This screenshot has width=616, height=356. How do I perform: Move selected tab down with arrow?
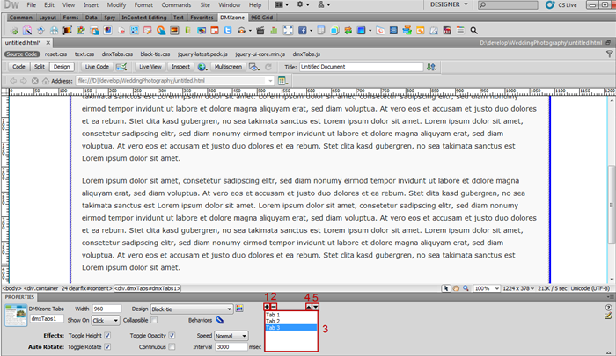click(316, 307)
